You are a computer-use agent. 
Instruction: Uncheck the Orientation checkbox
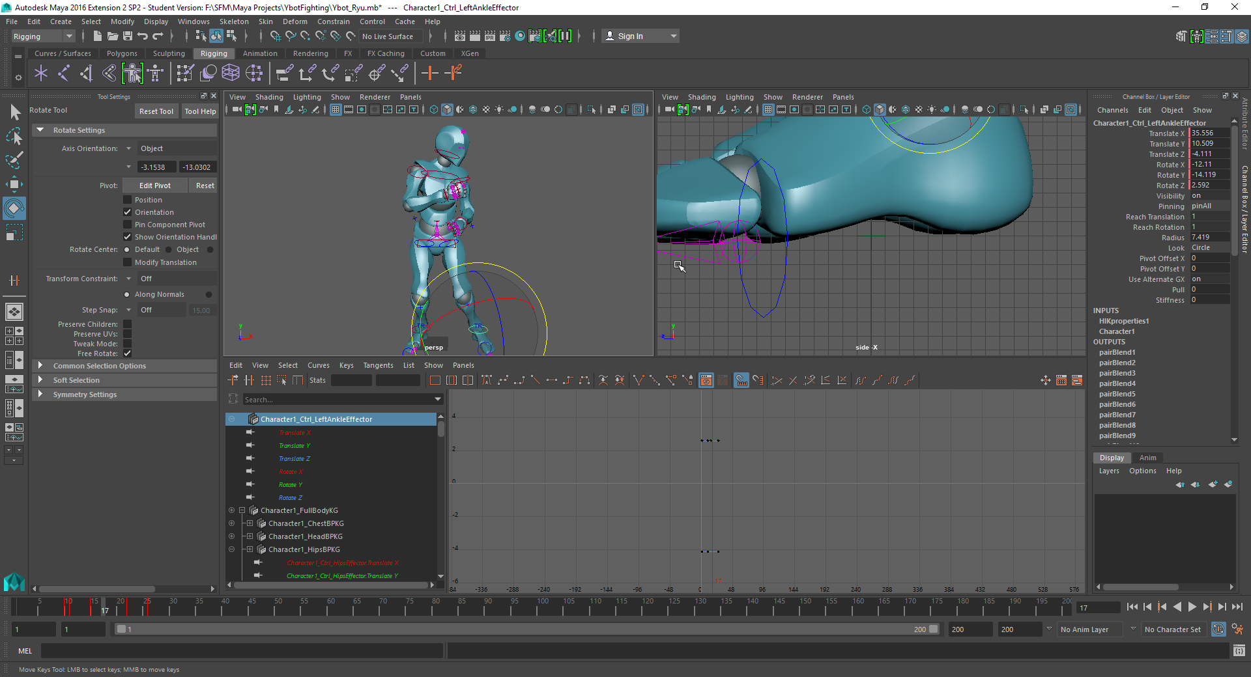click(128, 212)
